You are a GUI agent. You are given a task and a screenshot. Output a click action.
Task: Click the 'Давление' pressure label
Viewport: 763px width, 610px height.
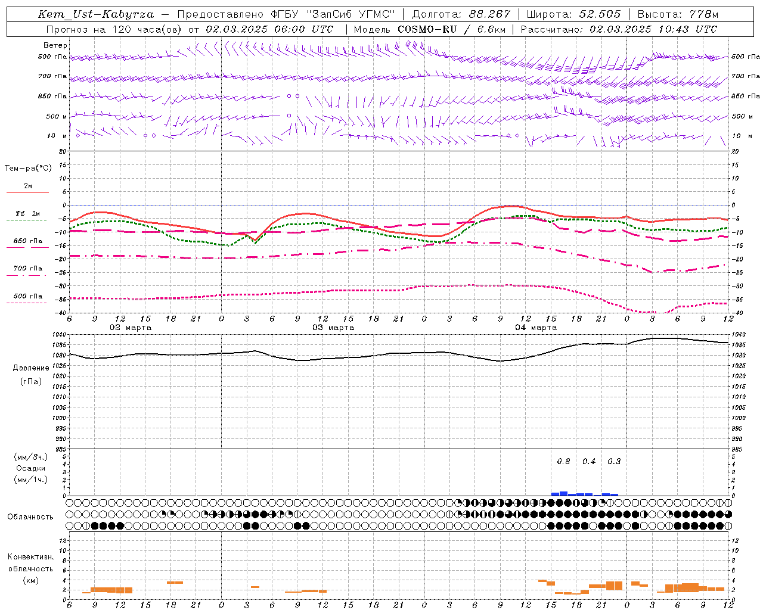point(31,368)
